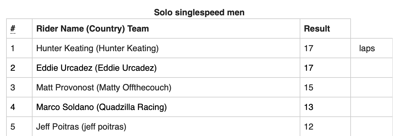Screen dimensions: 400x136
Task: Click Eddie Urcadez's result of 17
Action: pos(309,68)
